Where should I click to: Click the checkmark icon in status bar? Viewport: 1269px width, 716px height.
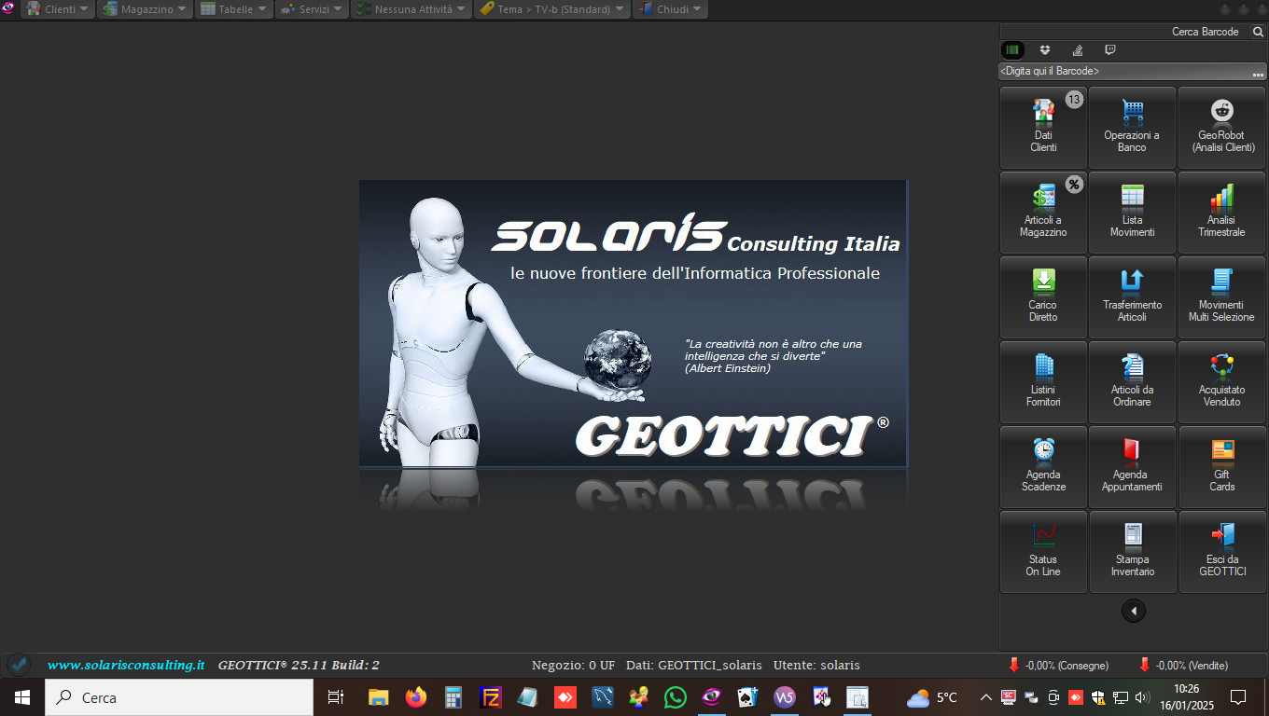click(19, 666)
